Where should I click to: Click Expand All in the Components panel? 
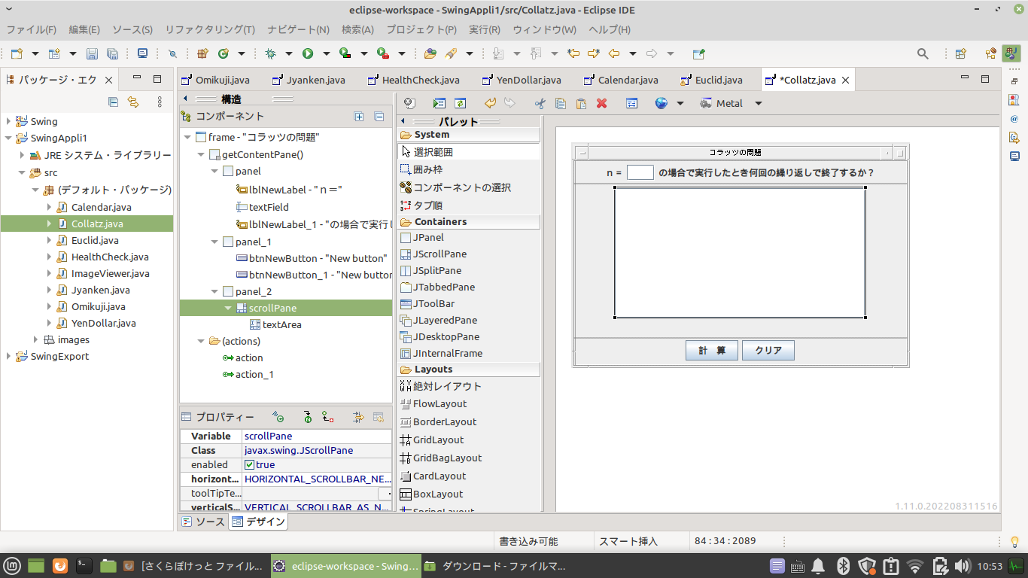pos(359,117)
